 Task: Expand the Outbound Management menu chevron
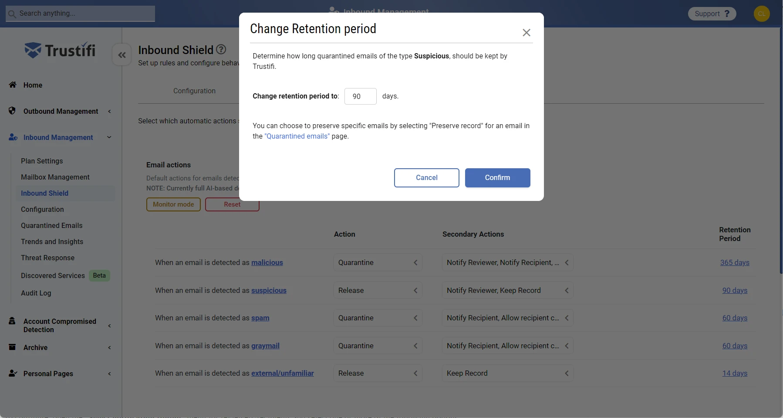pyautogui.click(x=109, y=111)
